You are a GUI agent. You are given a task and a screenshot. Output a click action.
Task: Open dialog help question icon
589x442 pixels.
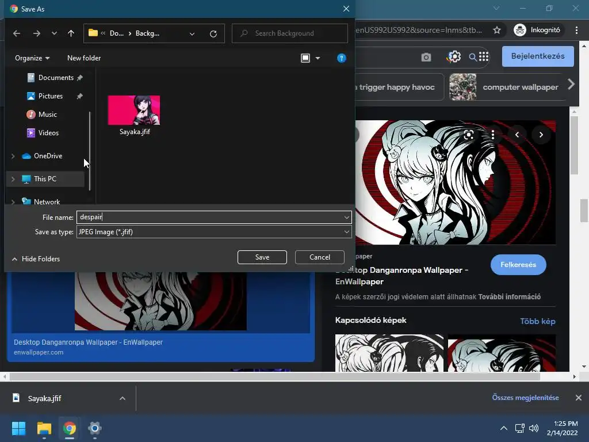tap(341, 58)
